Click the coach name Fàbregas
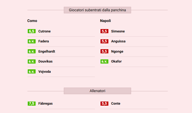This screenshot has width=192, height=113. tap(45, 104)
